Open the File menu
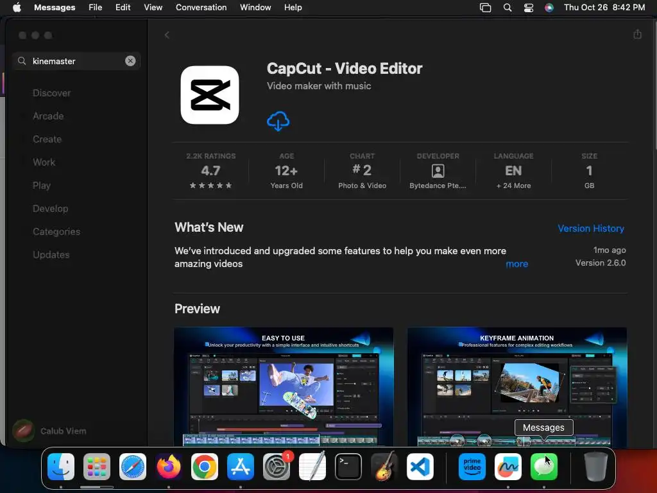The width and height of the screenshot is (657, 493). point(95,8)
